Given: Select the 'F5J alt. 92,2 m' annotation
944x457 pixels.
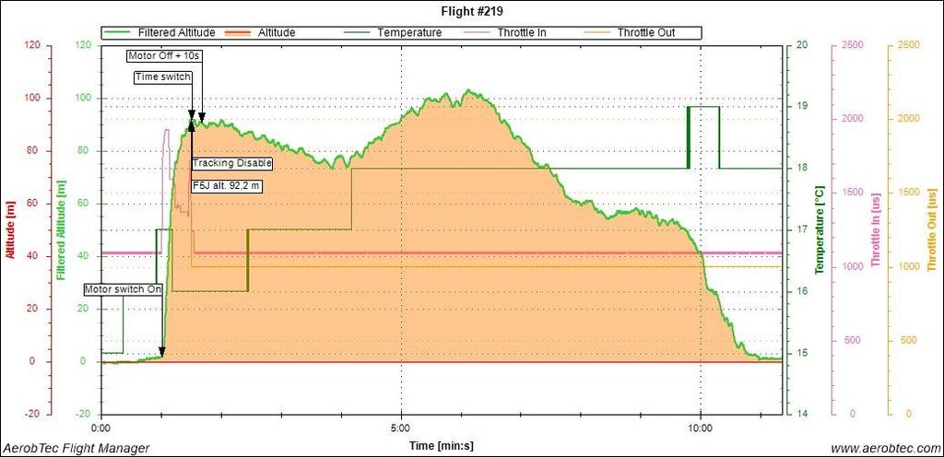Looking at the screenshot, I should point(227,185).
